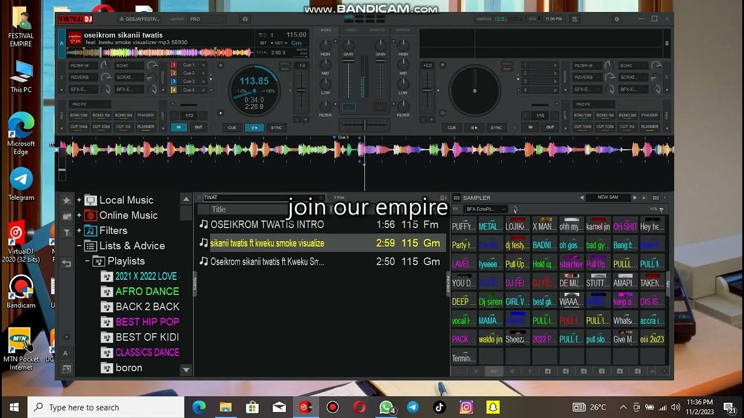Open the PRO layout dropdown
This screenshot has width=744, height=418.
(x=206, y=19)
